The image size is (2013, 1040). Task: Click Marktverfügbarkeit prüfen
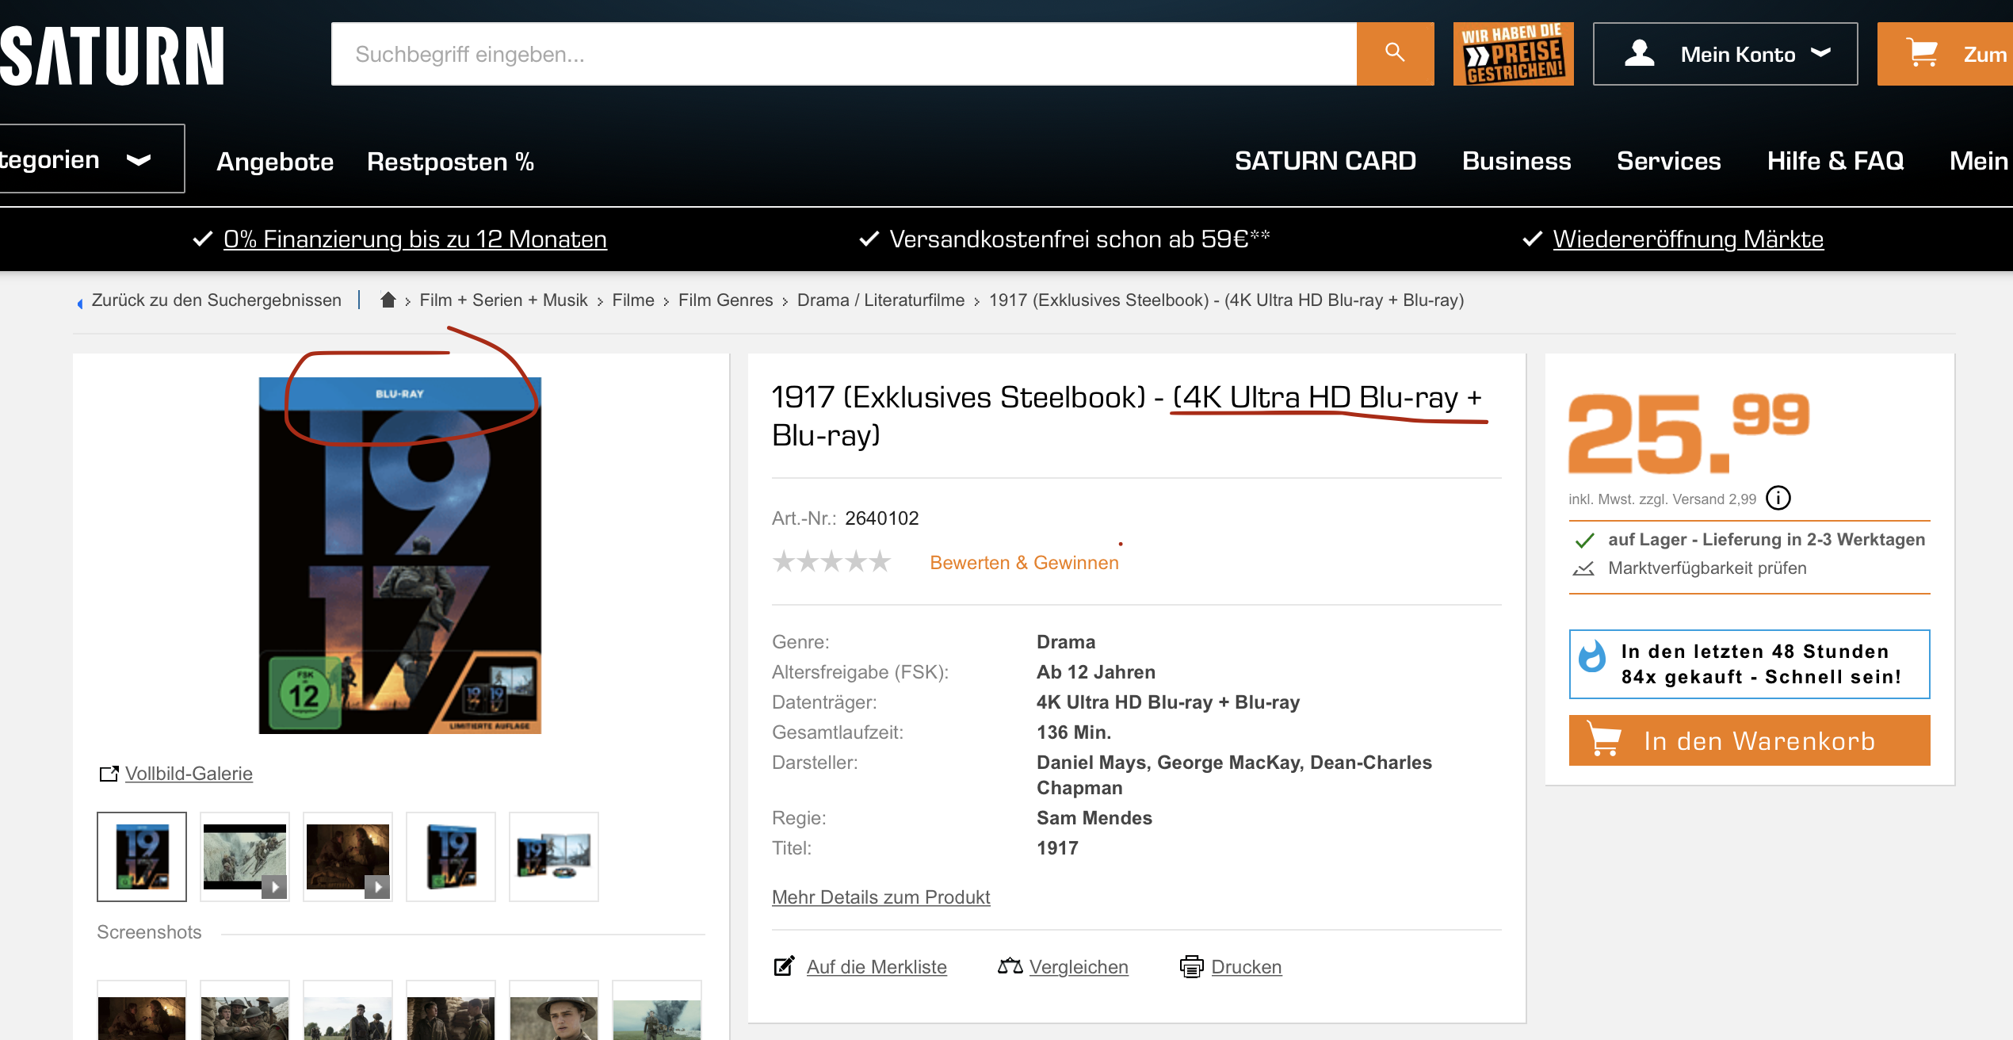coord(1707,568)
